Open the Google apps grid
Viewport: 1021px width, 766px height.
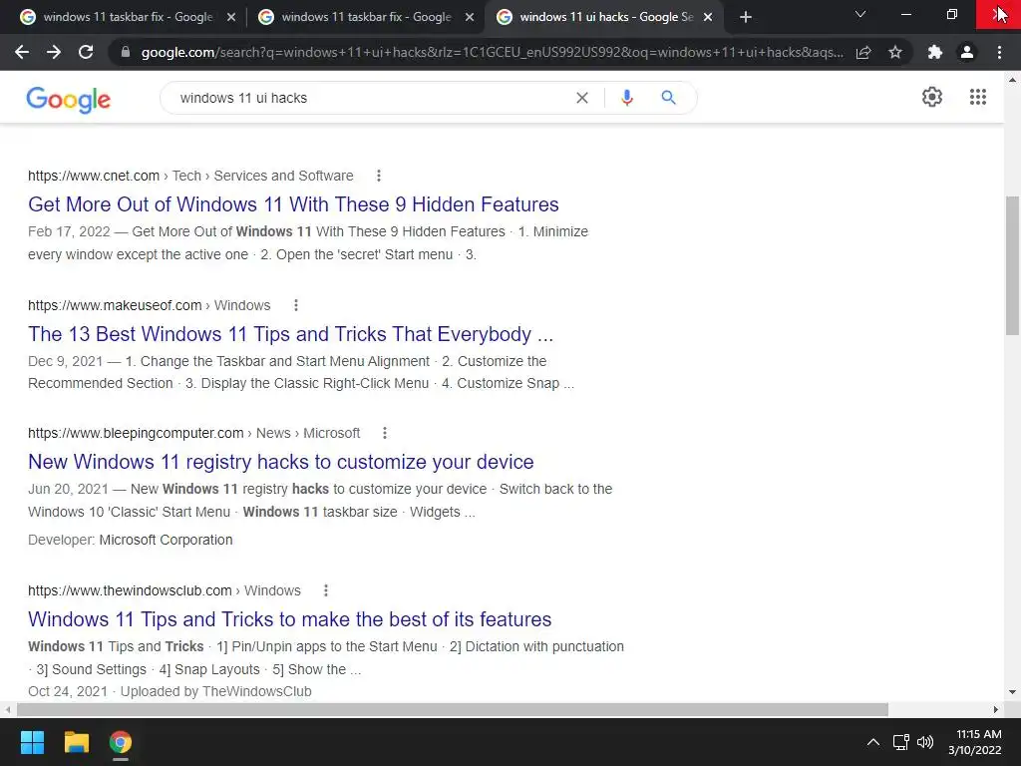pyautogui.click(x=978, y=97)
